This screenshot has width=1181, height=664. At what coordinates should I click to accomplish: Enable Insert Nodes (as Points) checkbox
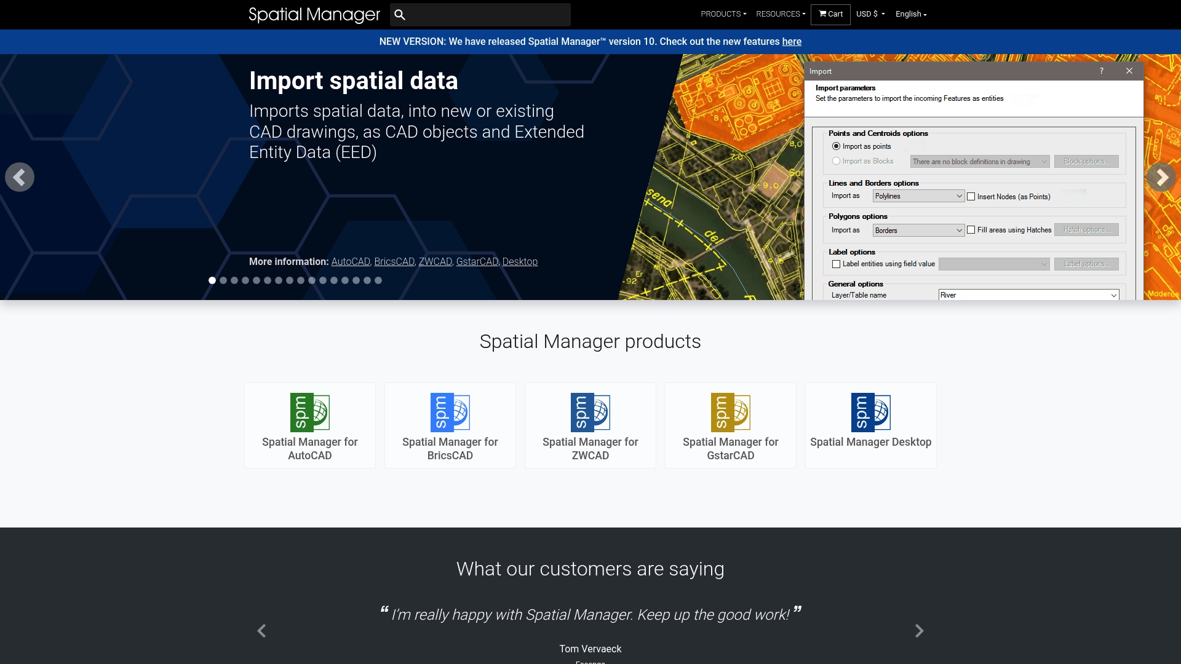point(971,197)
